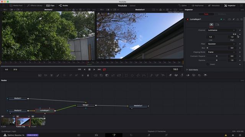Open the Fit zoom dropdown in MediaOut1 viewer
The width and height of the screenshot is (245, 137).
coord(102,10)
